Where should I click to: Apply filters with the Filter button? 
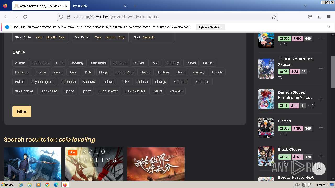22,111
